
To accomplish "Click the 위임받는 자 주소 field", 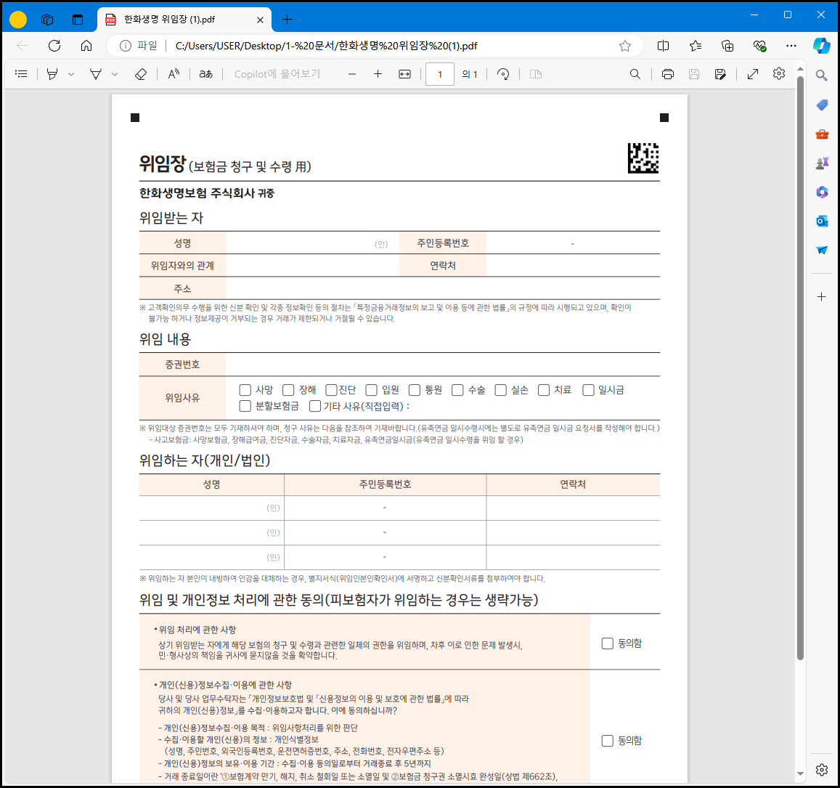I will click(x=442, y=288).
